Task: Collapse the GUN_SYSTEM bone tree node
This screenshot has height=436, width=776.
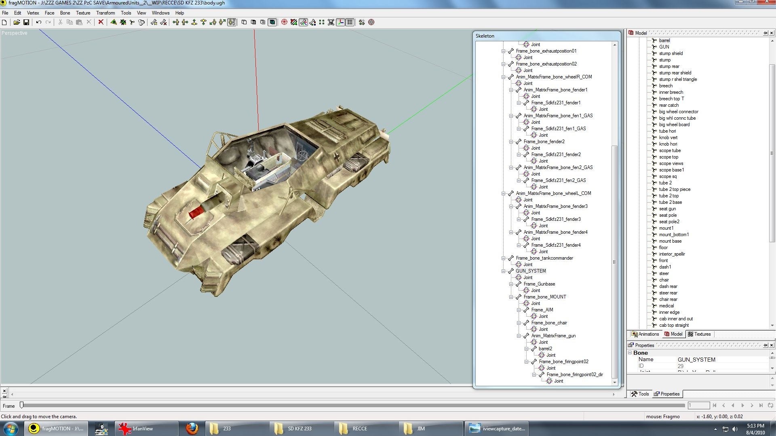Action: [504, 271]
